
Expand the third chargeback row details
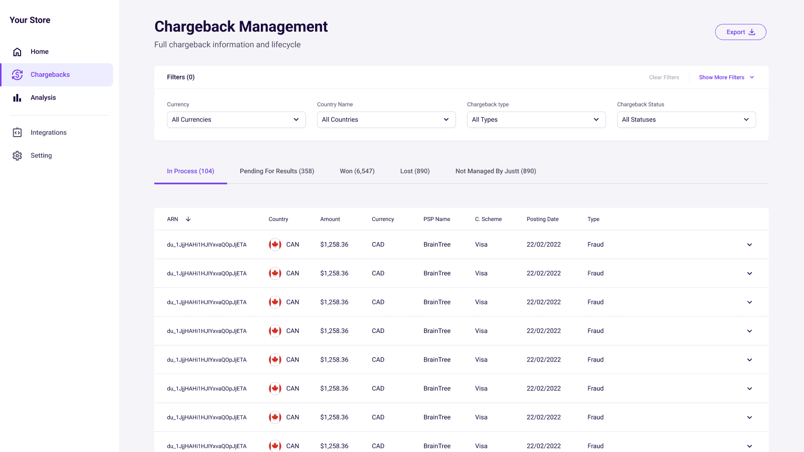[x=749, y=302]
